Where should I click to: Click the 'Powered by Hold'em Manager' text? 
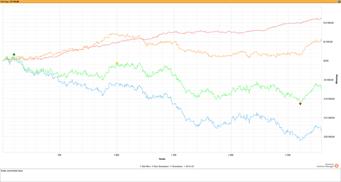point(325,165)
